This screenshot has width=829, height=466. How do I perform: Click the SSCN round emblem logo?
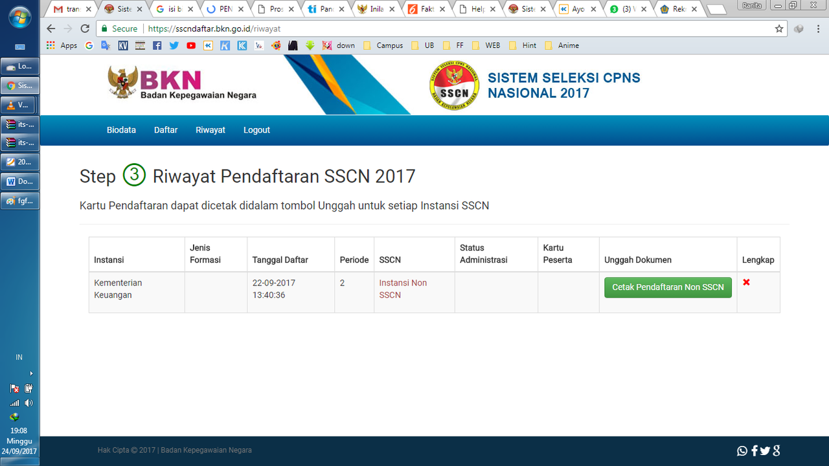(454, 85)
